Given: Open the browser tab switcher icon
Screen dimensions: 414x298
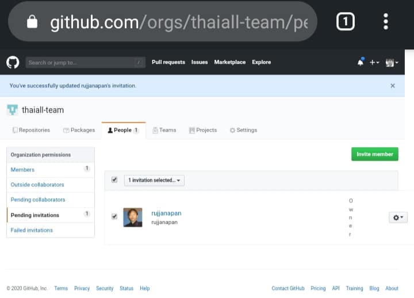Looking at the screenshot, I should pyautogui.click(x=345, y=22).
